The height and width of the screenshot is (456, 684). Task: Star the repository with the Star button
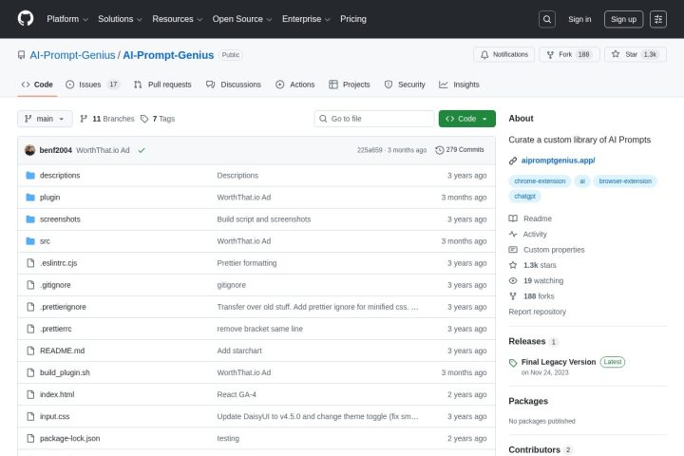pos(636,54)
